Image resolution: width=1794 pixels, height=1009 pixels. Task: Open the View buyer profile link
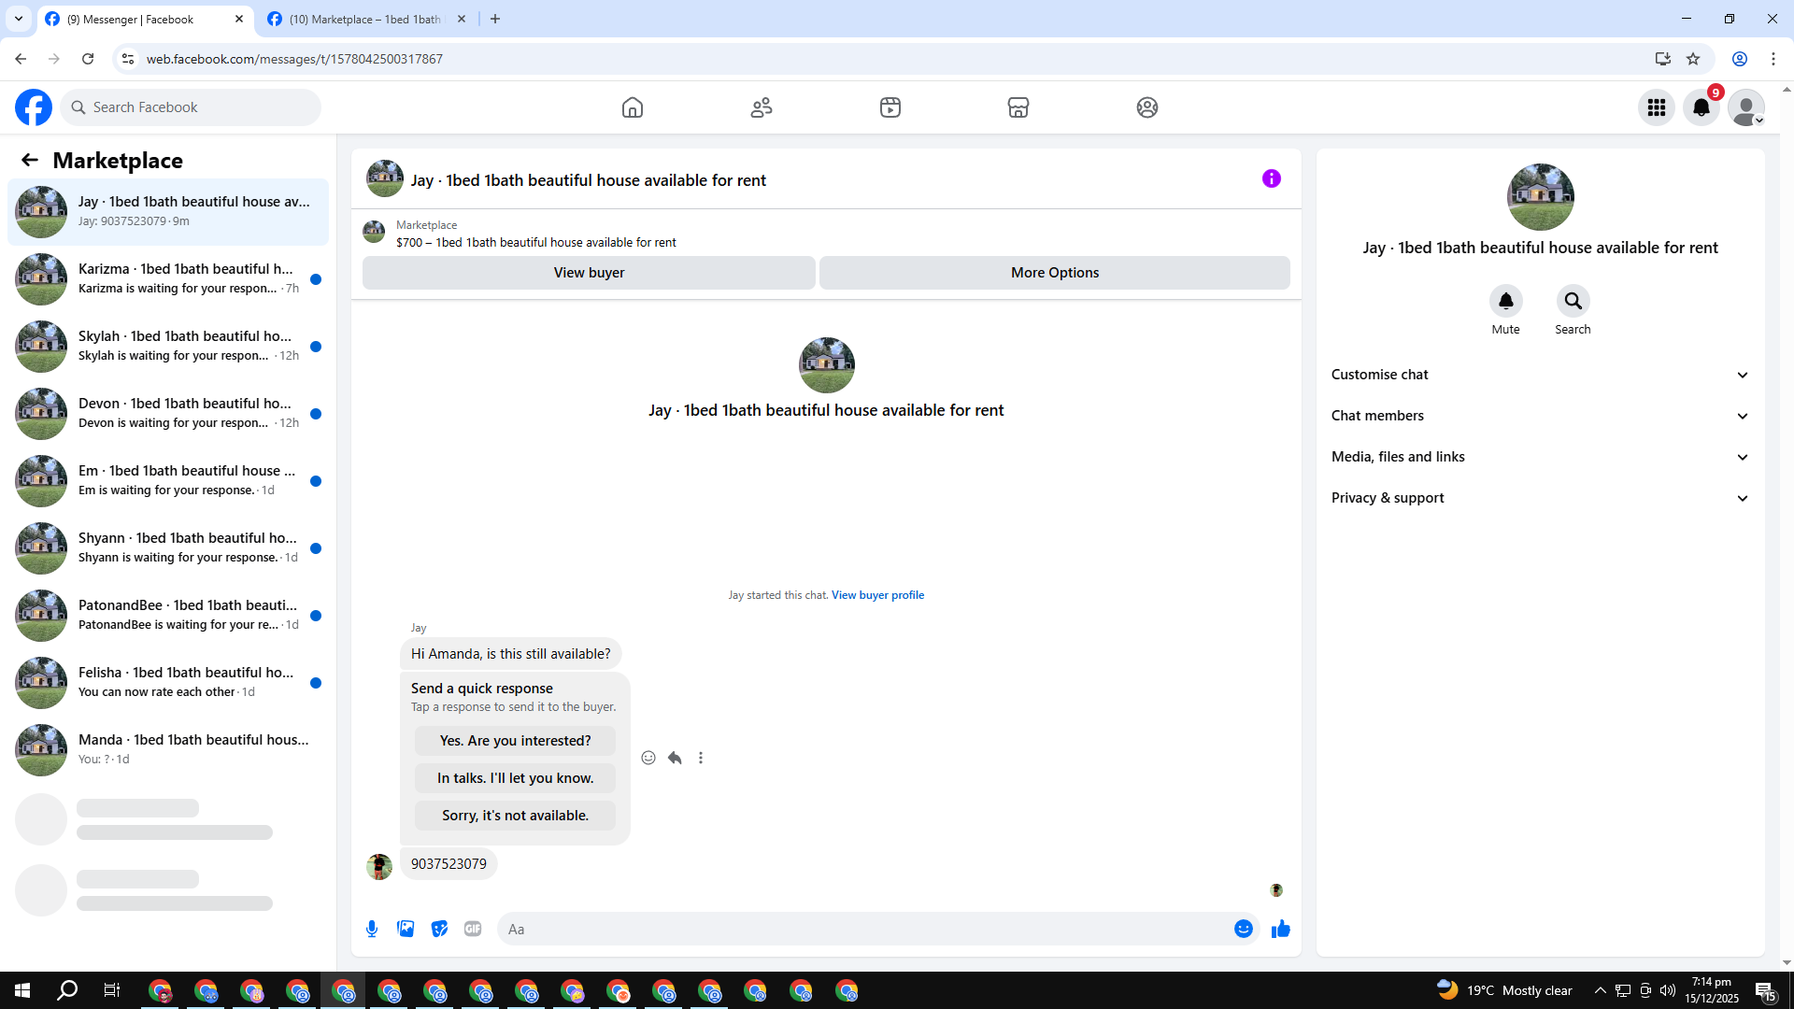coord(877,595)
